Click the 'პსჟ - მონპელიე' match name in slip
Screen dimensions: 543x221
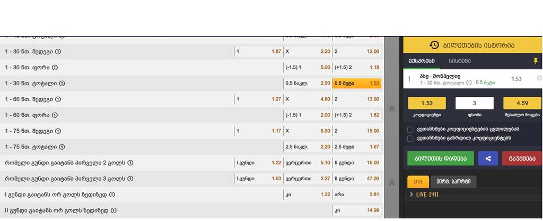(x=440, y=76)
